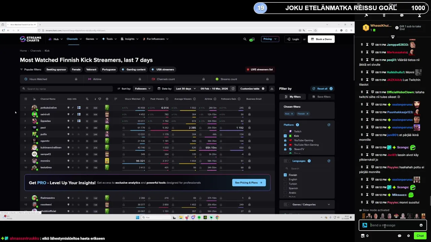Open the Date by Last 30 days dropdown
This screenshot has height=242, width=431.
pyautogui.click(x=186, y=89)
